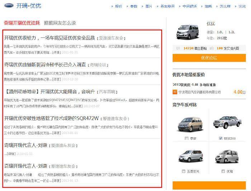Open article 开瑞优优很给力，一场车祸见证优优安全品质
The image size is (251, 191).
49,38
